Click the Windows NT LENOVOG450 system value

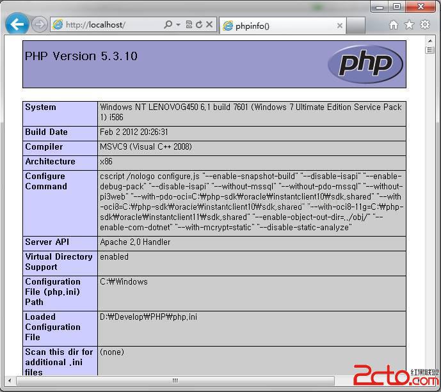tap(251, 112)
